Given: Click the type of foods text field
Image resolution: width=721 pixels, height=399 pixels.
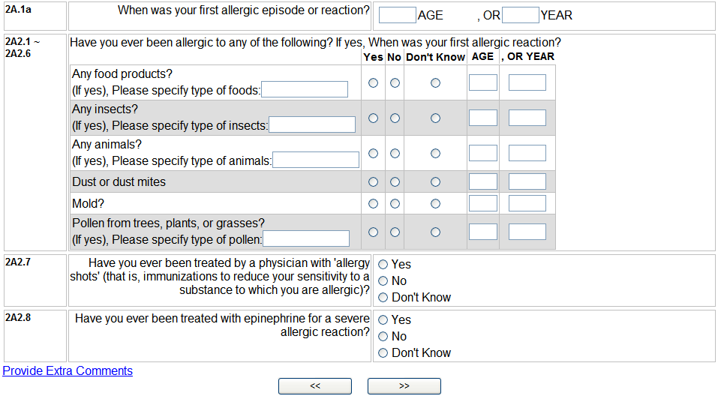Looking at the screenshot, I should pyautogui.click(x=305, y=90).
